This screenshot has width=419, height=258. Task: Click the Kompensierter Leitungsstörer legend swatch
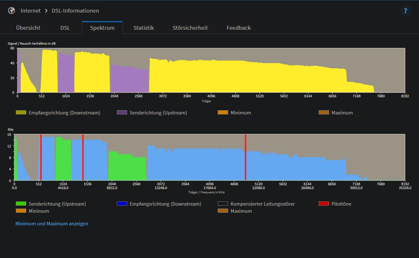pyautogui.click(x=223, y=204)
